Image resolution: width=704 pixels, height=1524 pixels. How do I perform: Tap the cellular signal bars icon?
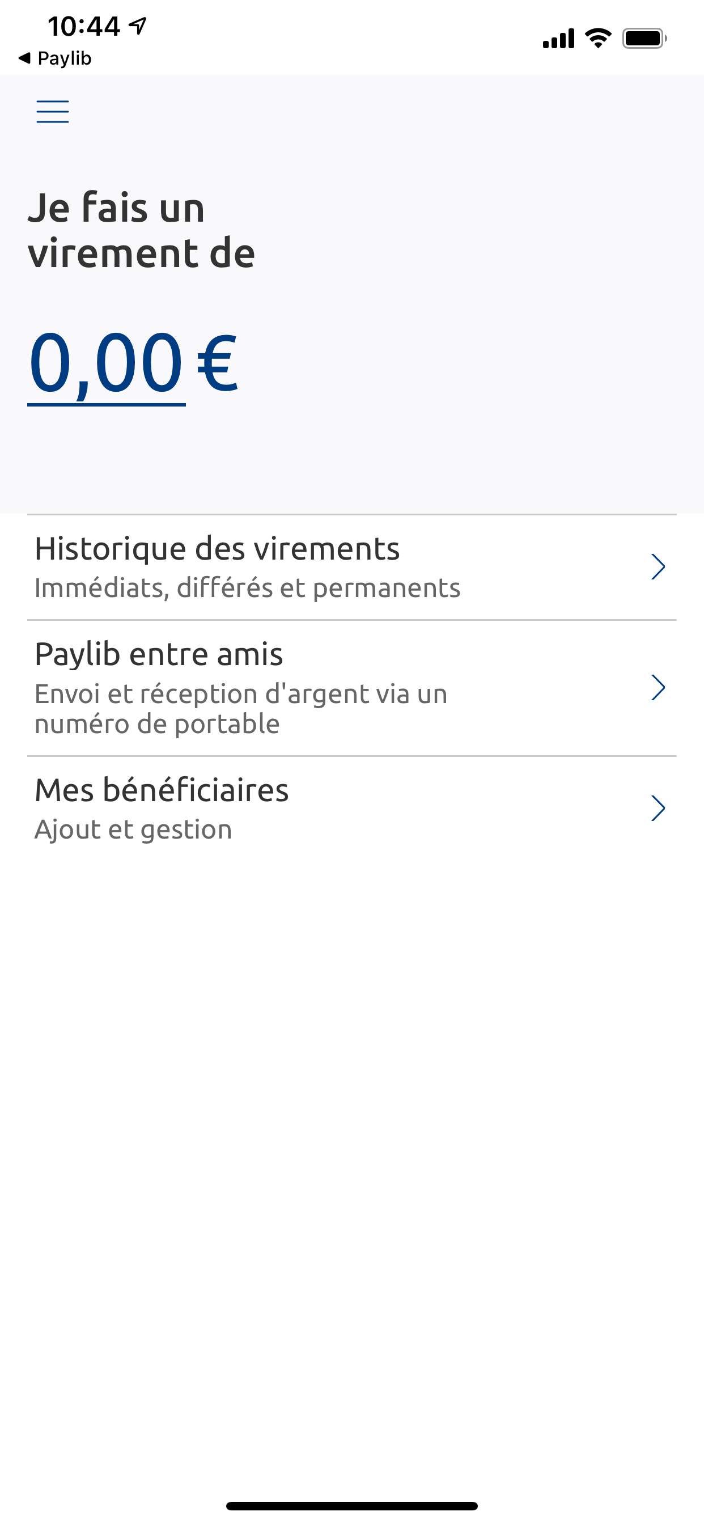(x=558, y=39)
